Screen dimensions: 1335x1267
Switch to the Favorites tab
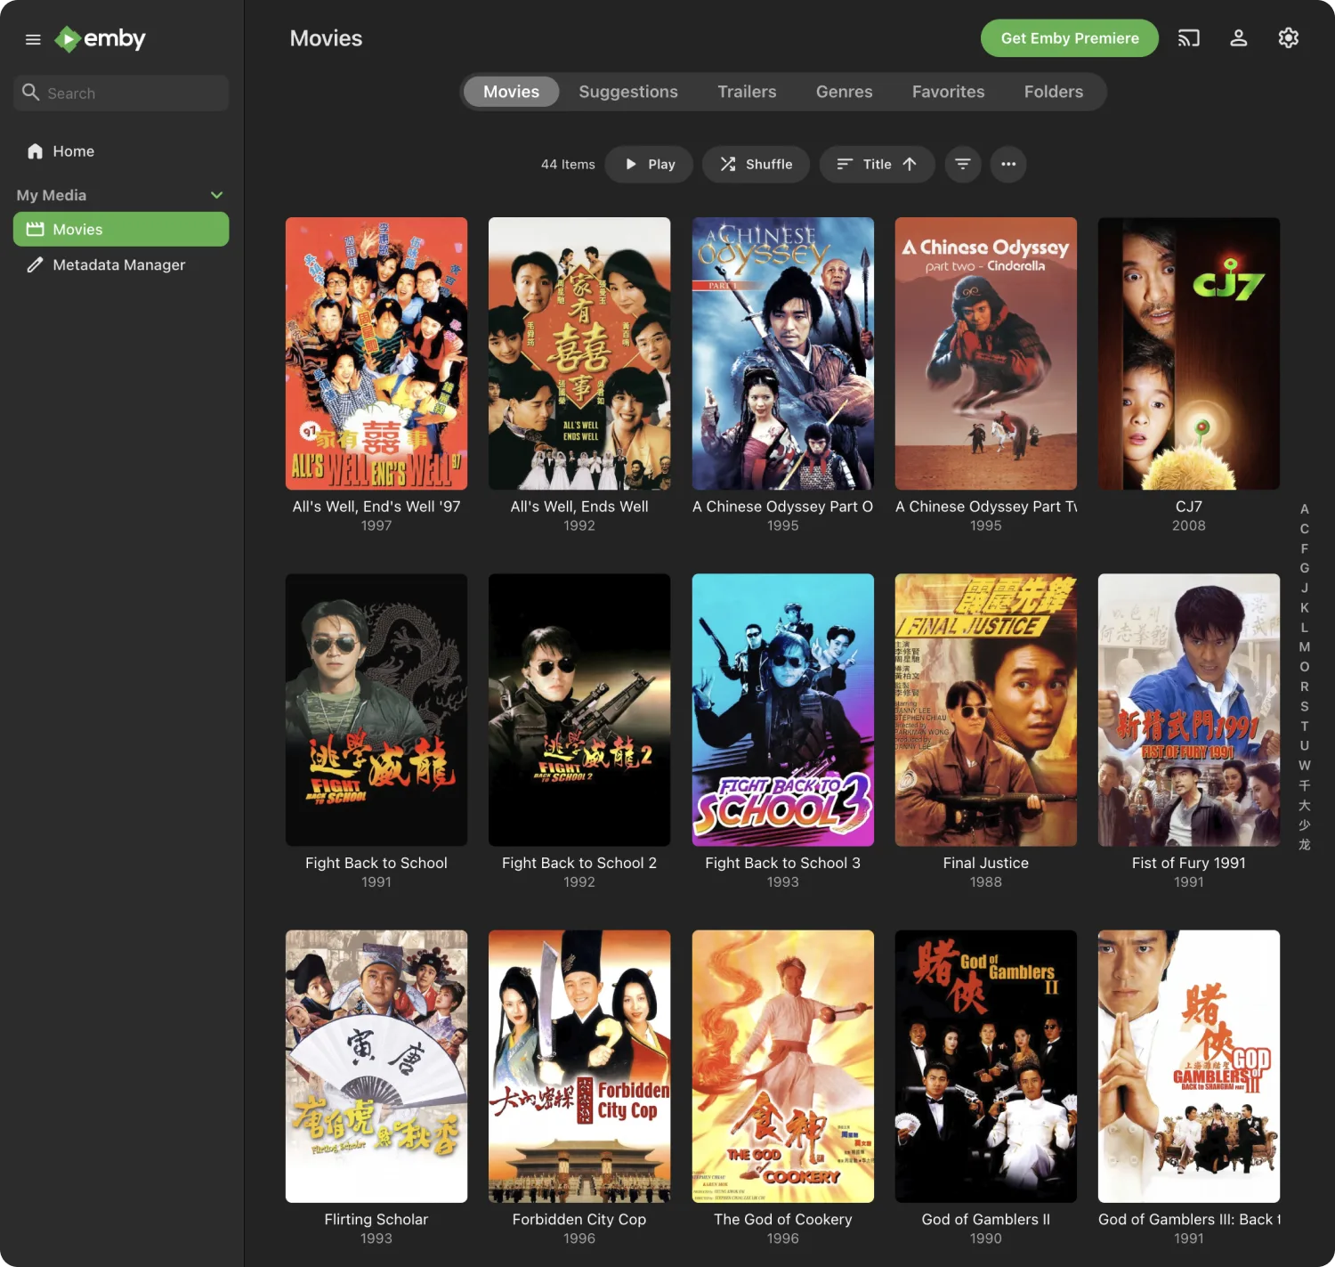pyautogui.click(x=948, y=92)
